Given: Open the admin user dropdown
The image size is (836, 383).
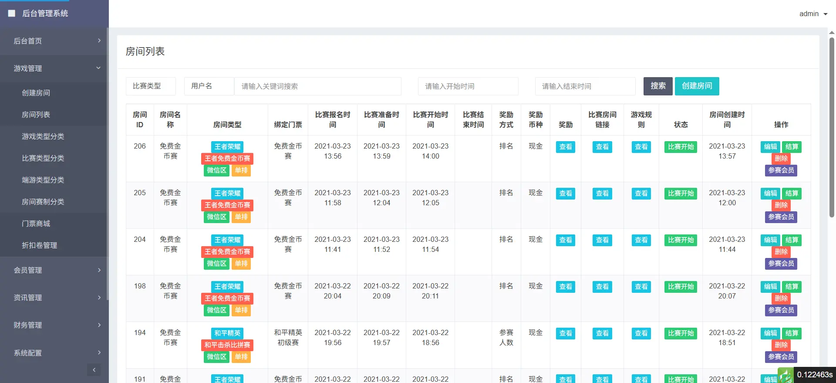Looking at the screenshot, I should click(x=813, y=14).
